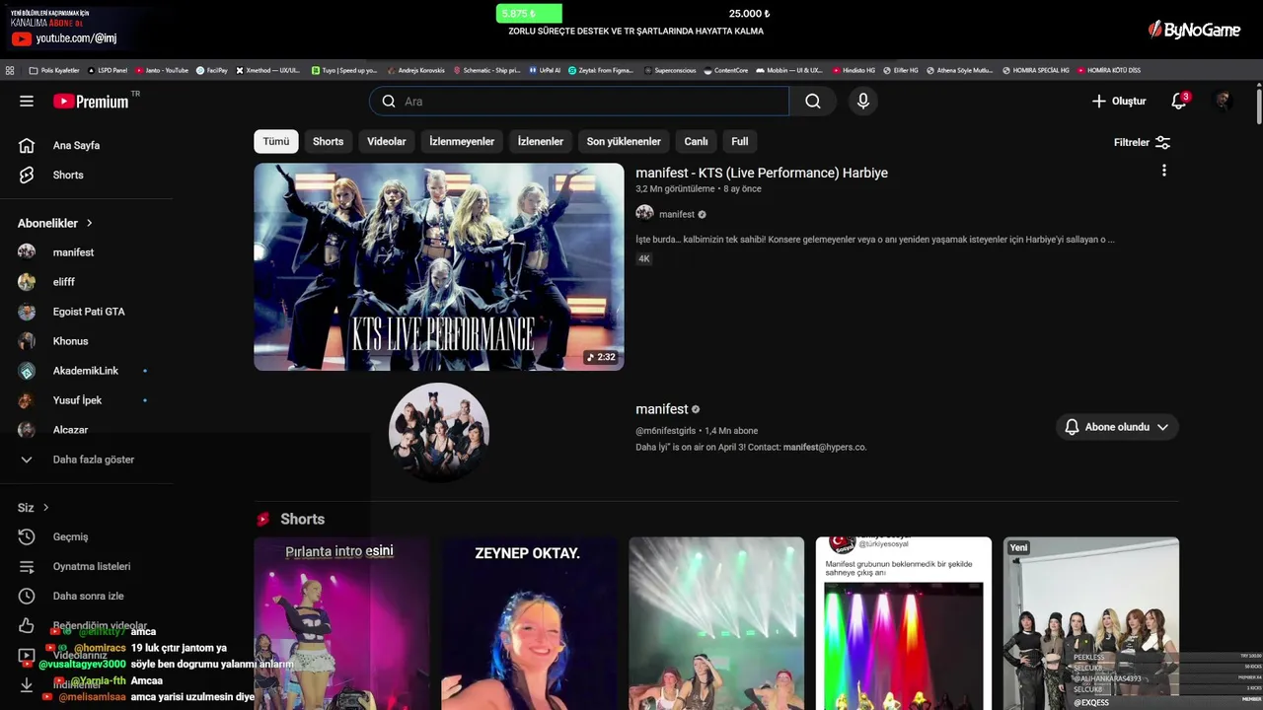This screenshot has height=710, width=1263.
Task: Expand the Siz section chevron
Action: click(45, 508)
